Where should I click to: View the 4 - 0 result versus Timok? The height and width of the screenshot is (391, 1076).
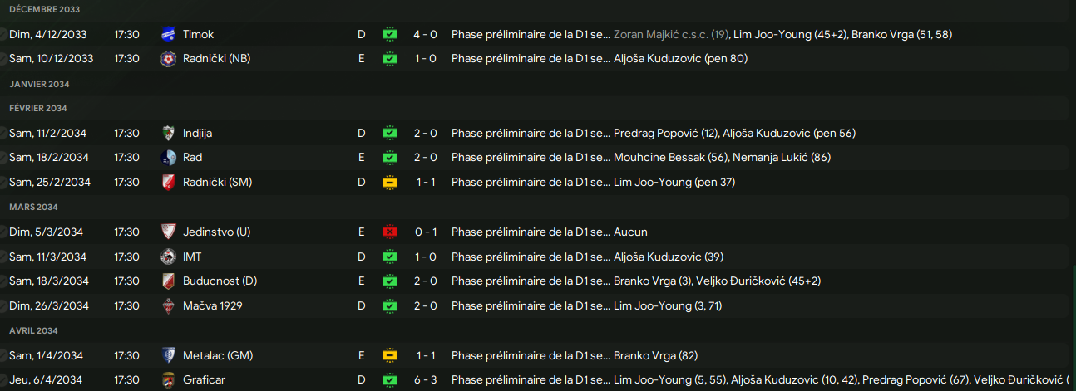pos(425,35)
